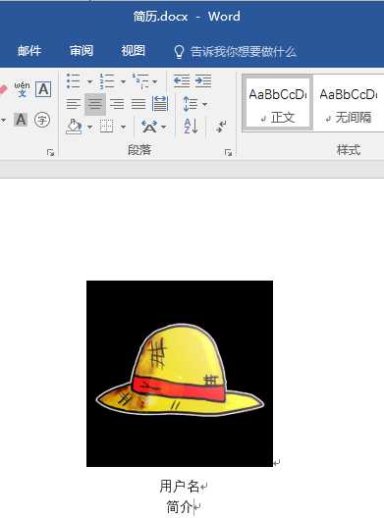The height and width of the screenshot is (518, 384).
Task: Toggle show paragraph marks
Action: [x=221, y=127]
